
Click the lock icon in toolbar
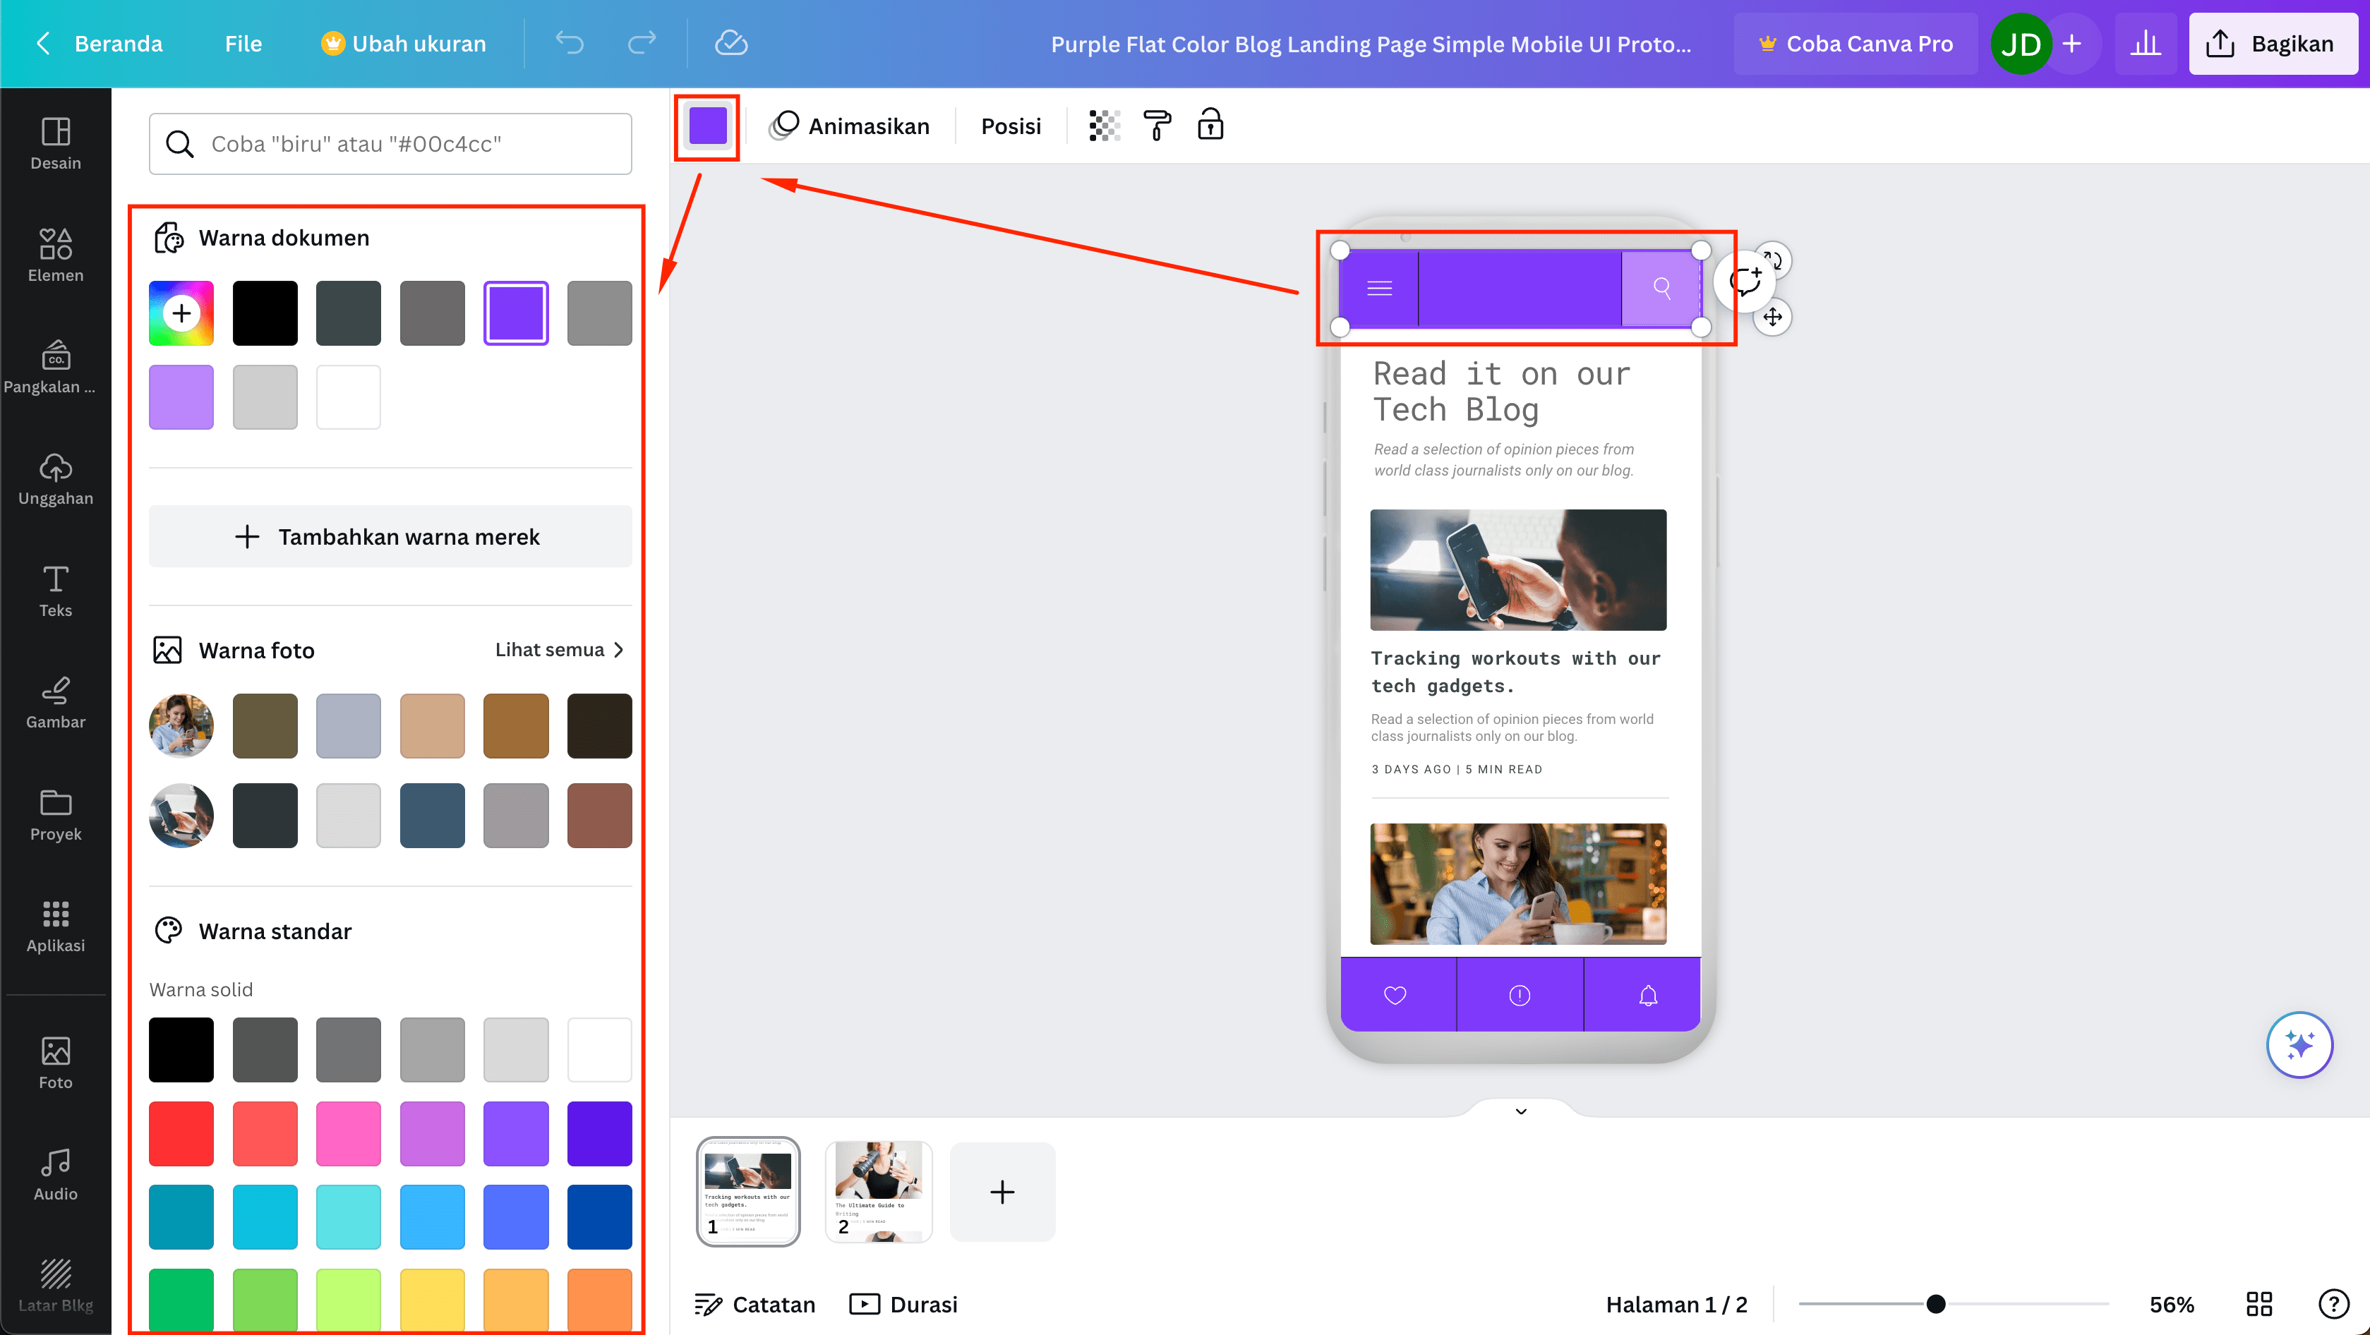(x=1210, y=126)
